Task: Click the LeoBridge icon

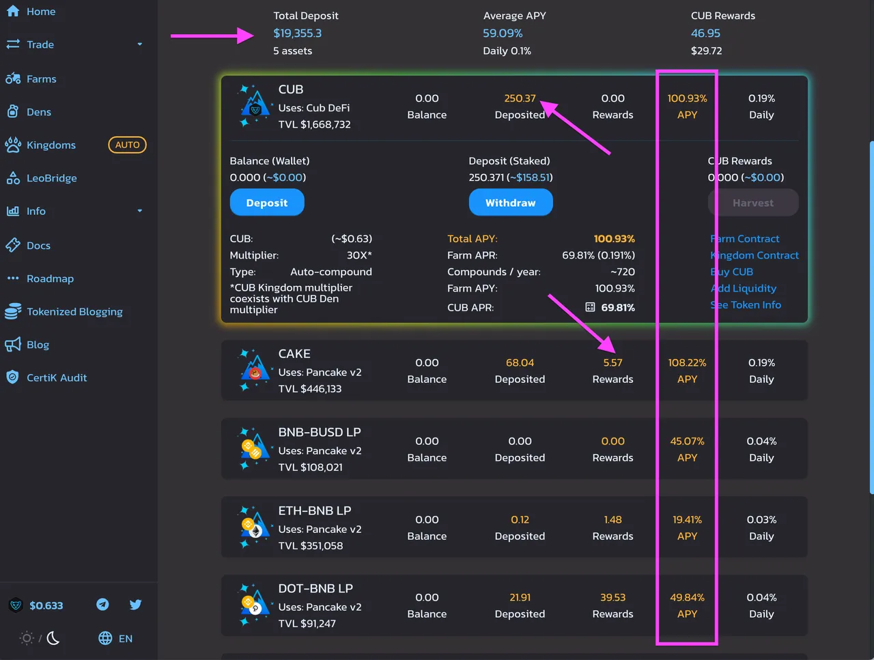Action: (x=12, y=177)
